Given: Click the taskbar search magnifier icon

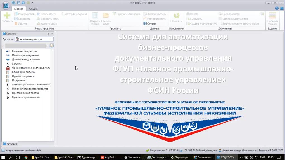Looking at the screenshot, I should [11, 157].
